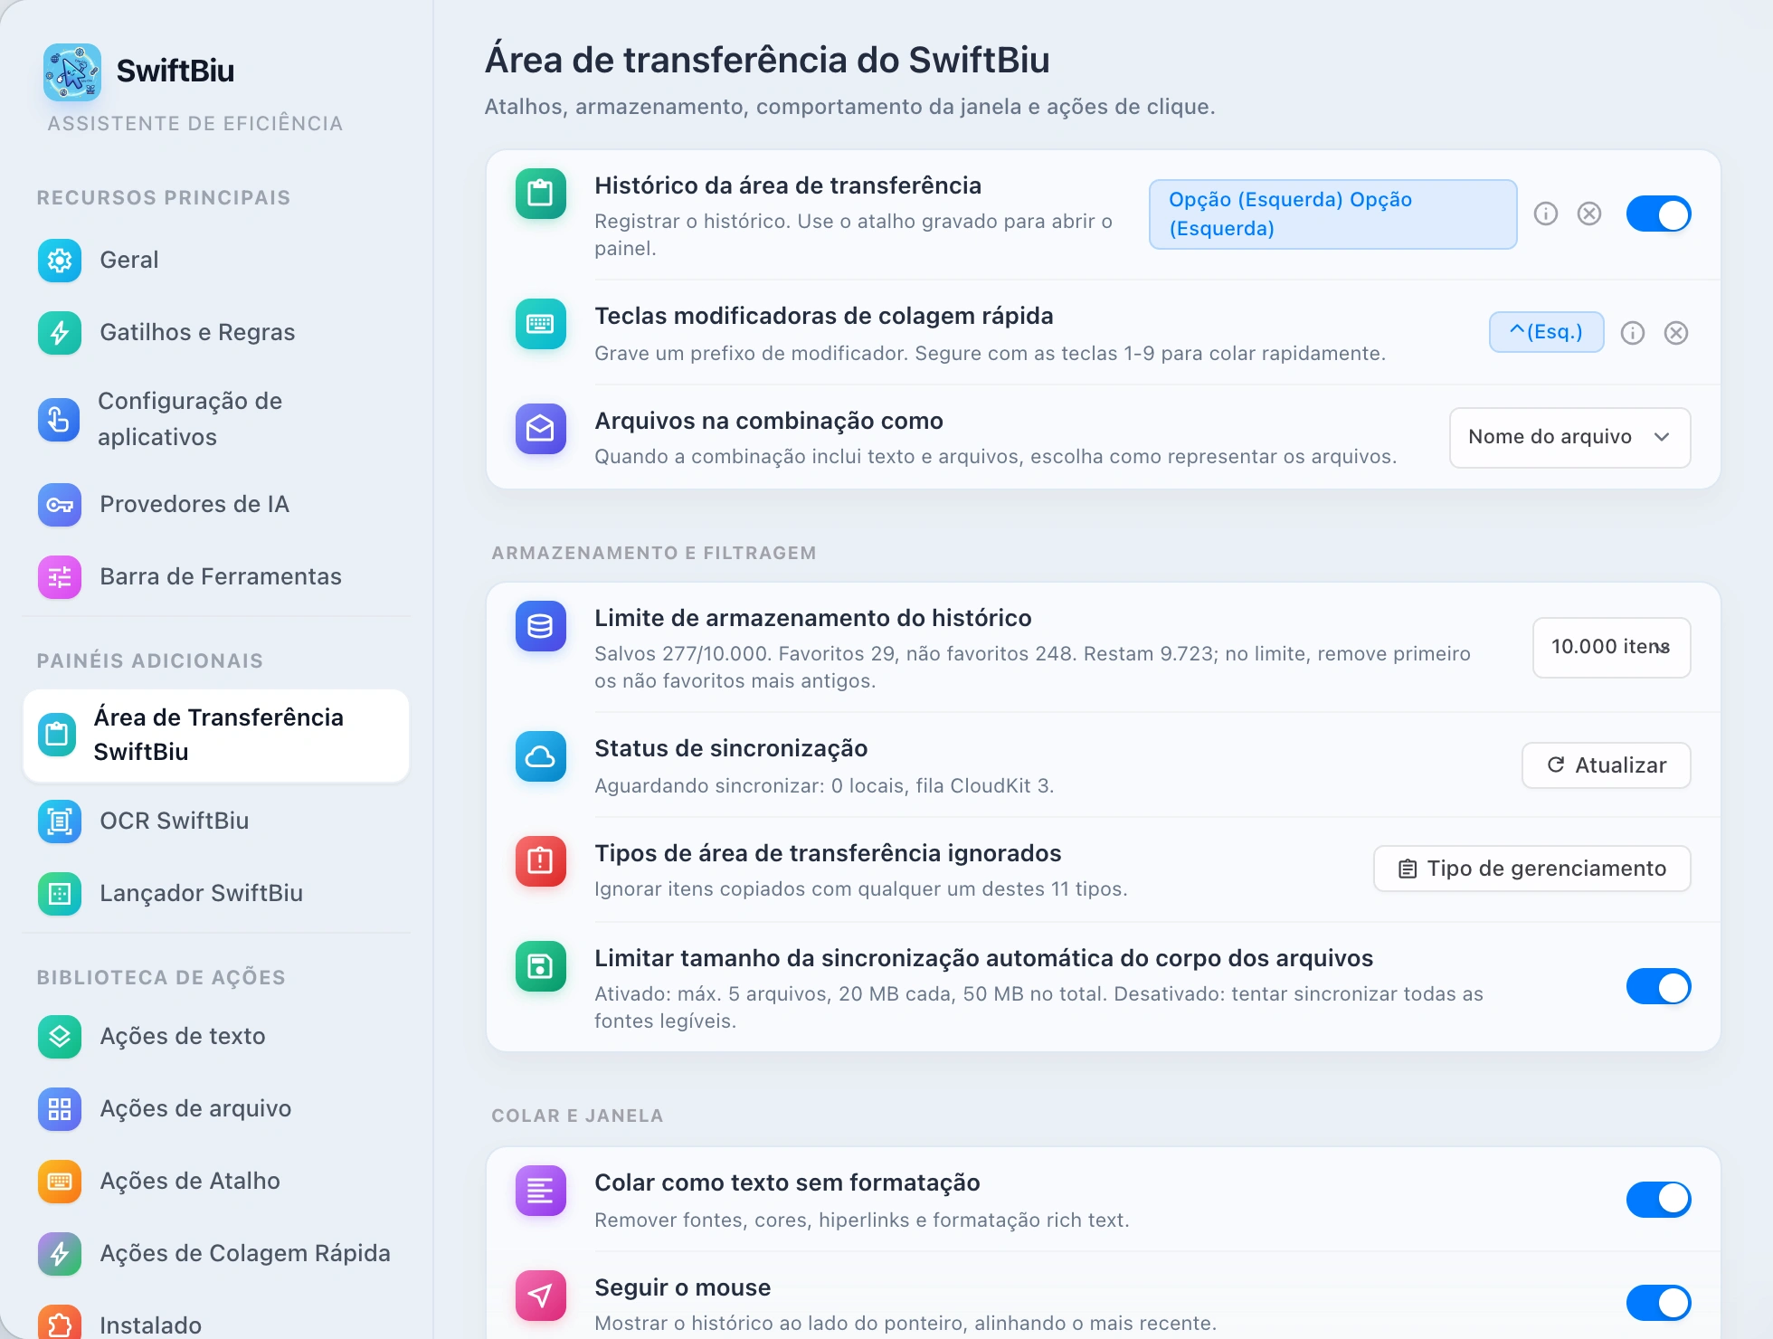Open Ações de Atalho library
The height and width of the screenshot is (1339, 1773).
(x=216, y=1182)
